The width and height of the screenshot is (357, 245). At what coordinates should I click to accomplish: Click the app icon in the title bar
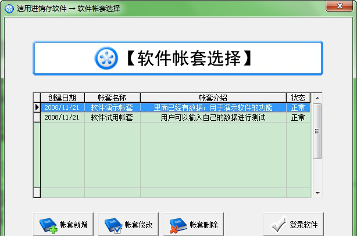9,9
